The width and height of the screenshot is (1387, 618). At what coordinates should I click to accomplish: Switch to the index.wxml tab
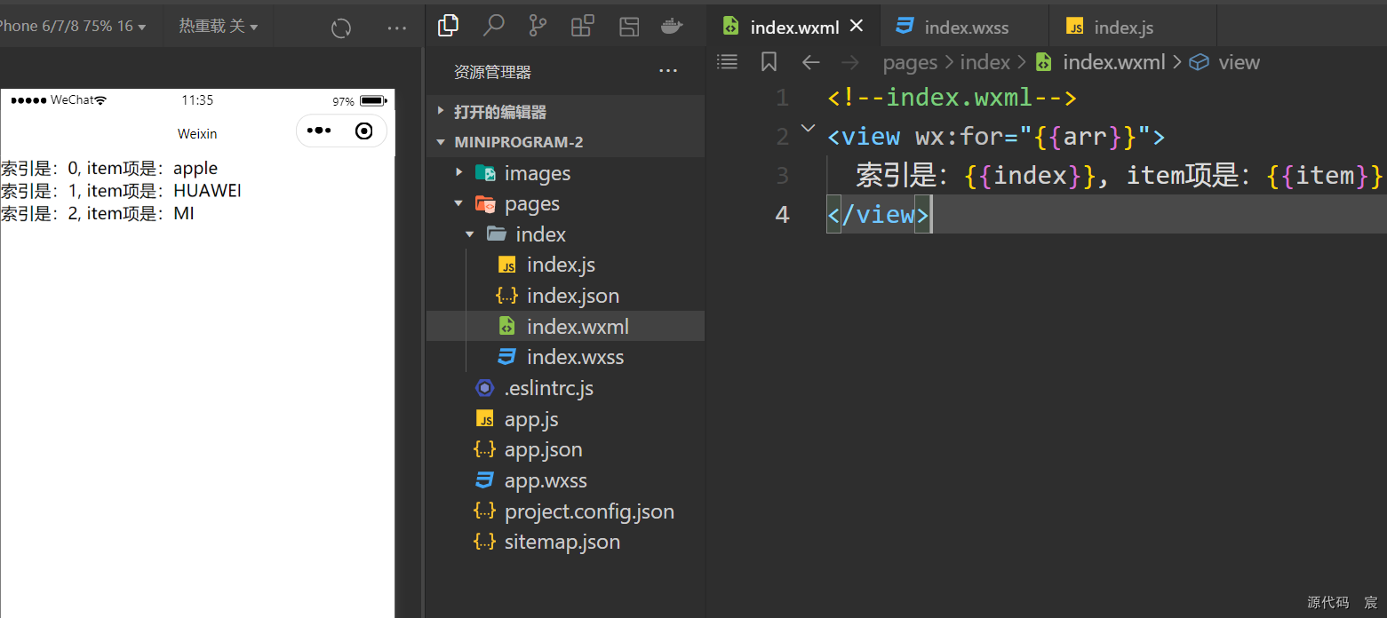point(794,27)
